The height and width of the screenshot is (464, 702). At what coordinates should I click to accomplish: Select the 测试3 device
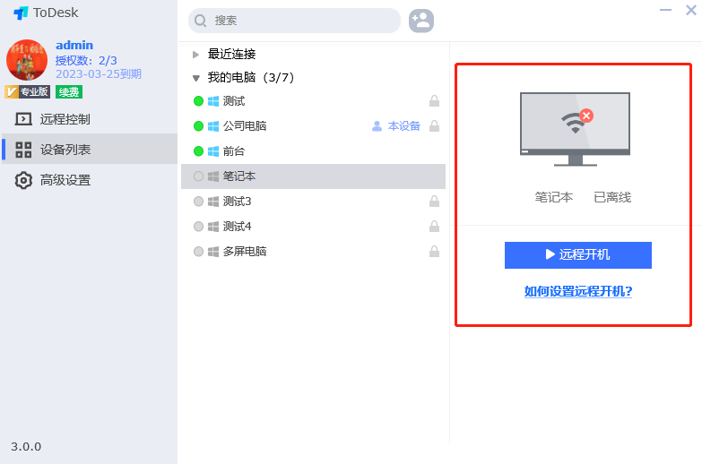[x=313, y=202]
